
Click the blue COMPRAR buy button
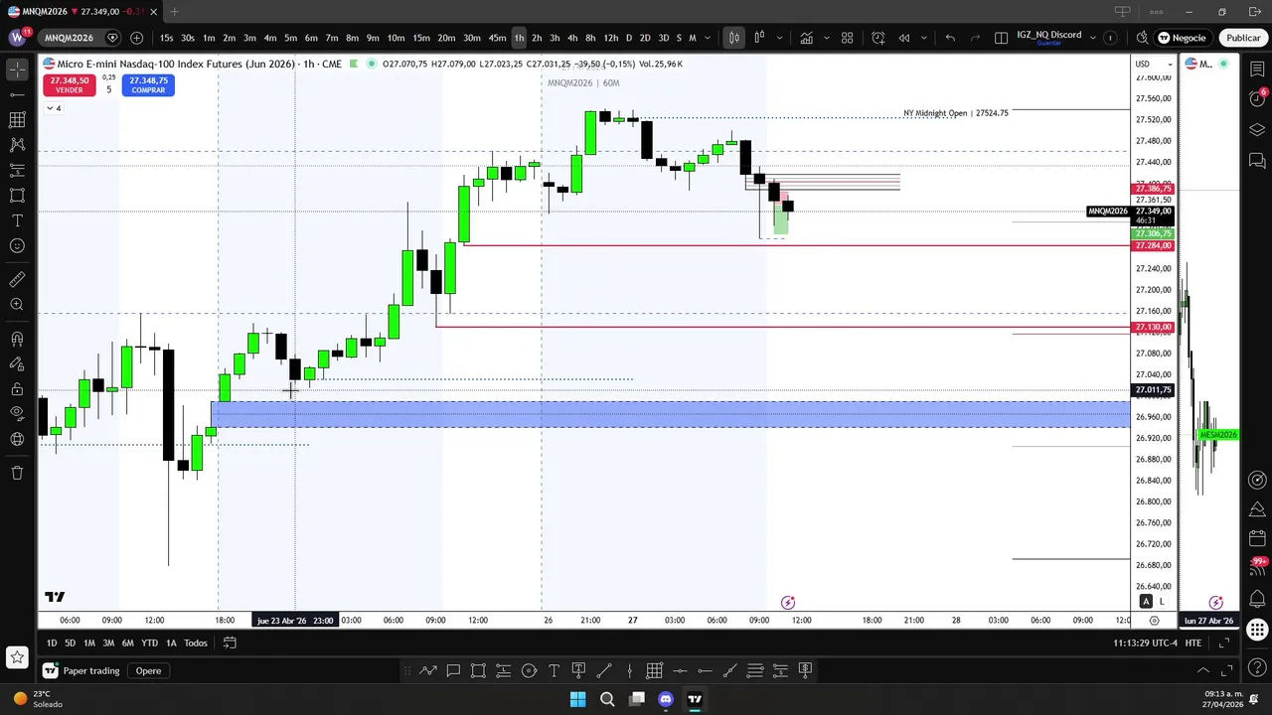point(148,85)
